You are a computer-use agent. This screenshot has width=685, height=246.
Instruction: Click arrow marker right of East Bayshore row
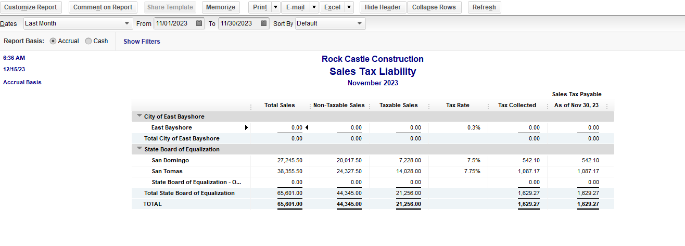(246, 127)
